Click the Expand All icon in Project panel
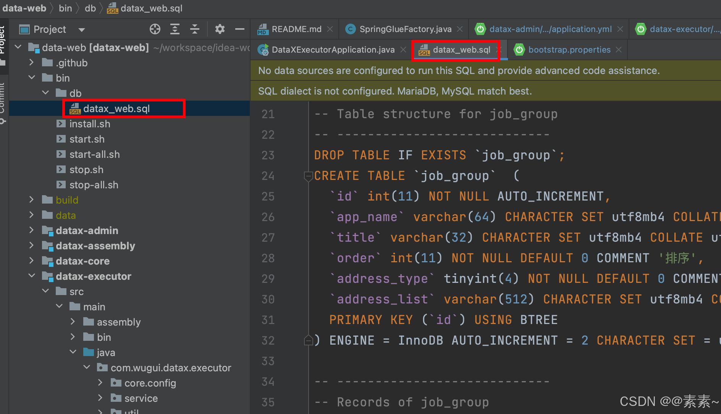 point(175,29)
